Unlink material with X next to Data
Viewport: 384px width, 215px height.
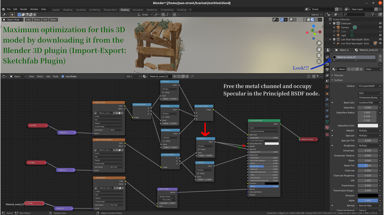pyautogui.click(x=360, y=69)
